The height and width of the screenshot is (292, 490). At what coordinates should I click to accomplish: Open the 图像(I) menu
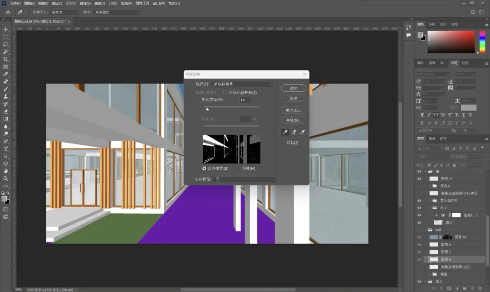point(43,4)
